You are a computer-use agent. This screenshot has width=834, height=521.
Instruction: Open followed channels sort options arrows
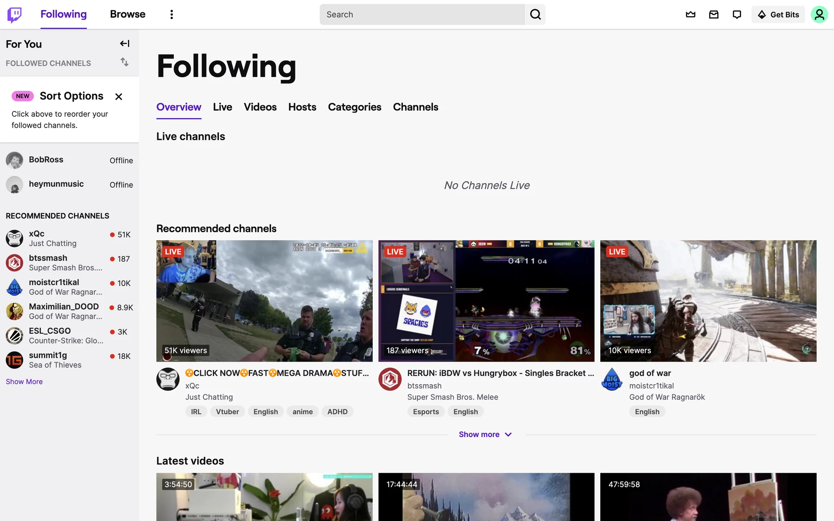(125, 62)
